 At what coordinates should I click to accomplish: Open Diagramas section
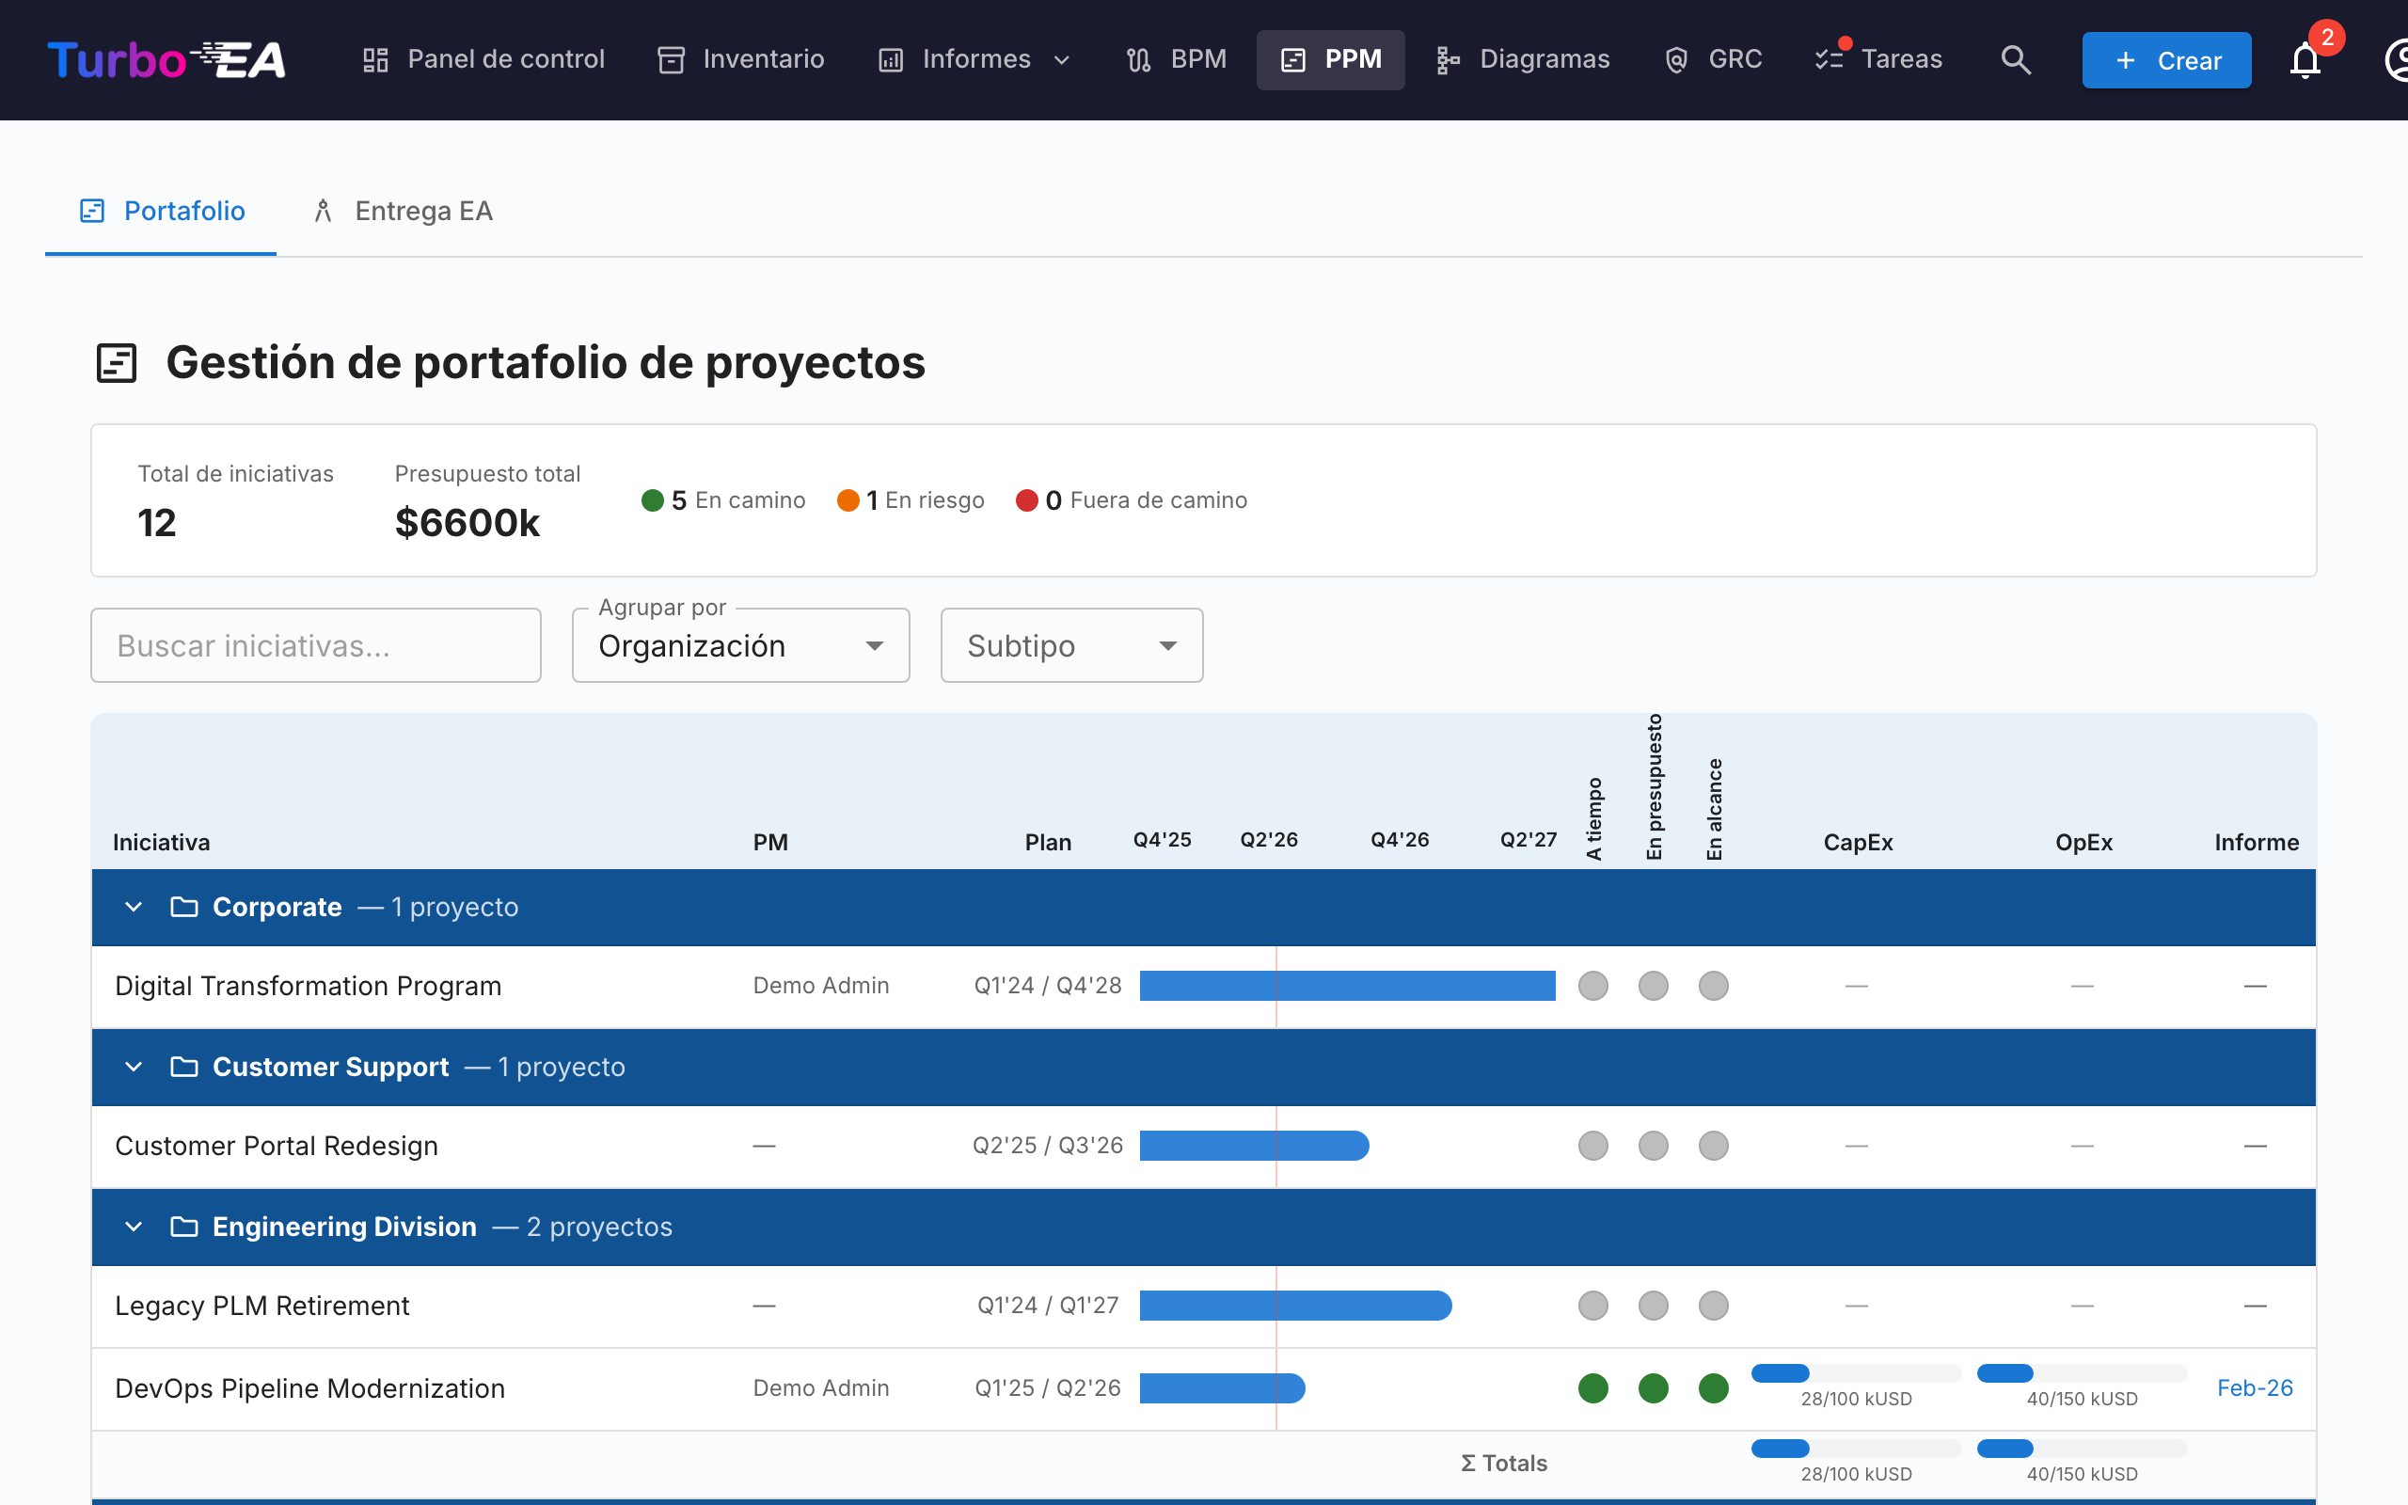coord(1523,59)
